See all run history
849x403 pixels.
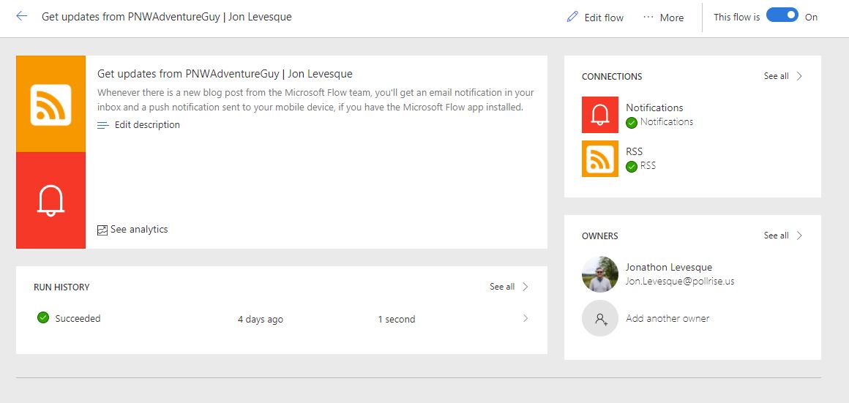(x=502, y=287)
